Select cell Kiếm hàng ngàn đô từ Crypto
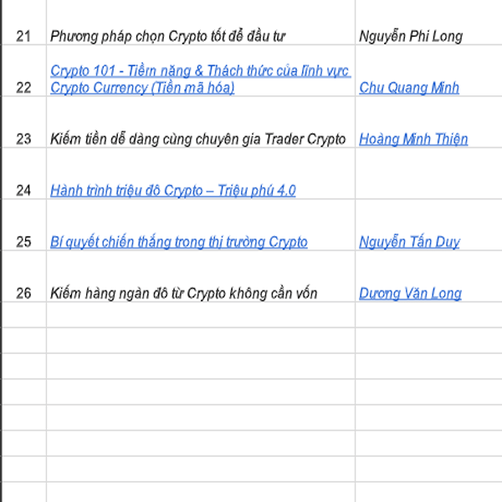The image size is (502, 502). click(201, 276)
